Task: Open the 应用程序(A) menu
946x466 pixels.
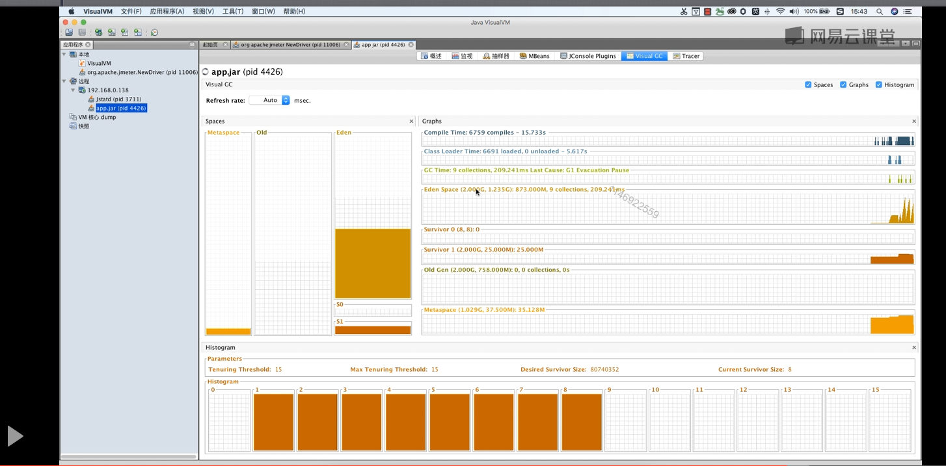Action: point(167,11)
